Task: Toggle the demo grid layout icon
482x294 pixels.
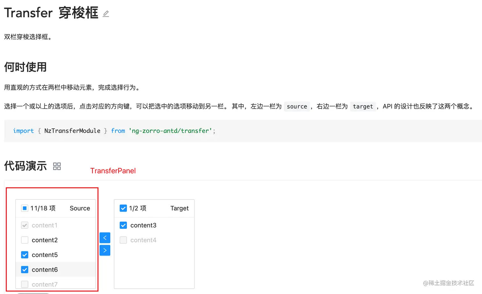Action: click(x=57, y=166)
